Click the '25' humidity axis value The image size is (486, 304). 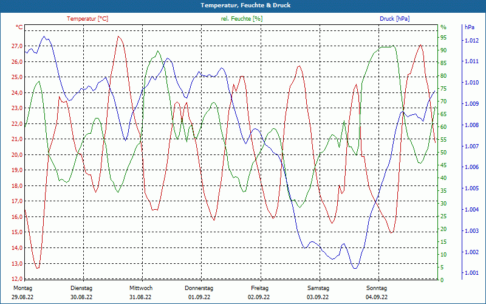(443, 216)
